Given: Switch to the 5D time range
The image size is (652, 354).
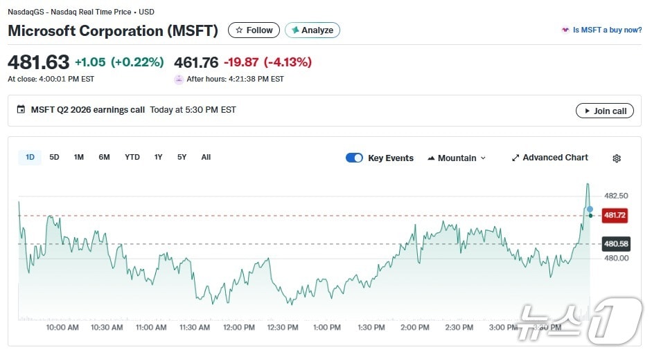Looking at the screenshot, I should pos(54,157).
